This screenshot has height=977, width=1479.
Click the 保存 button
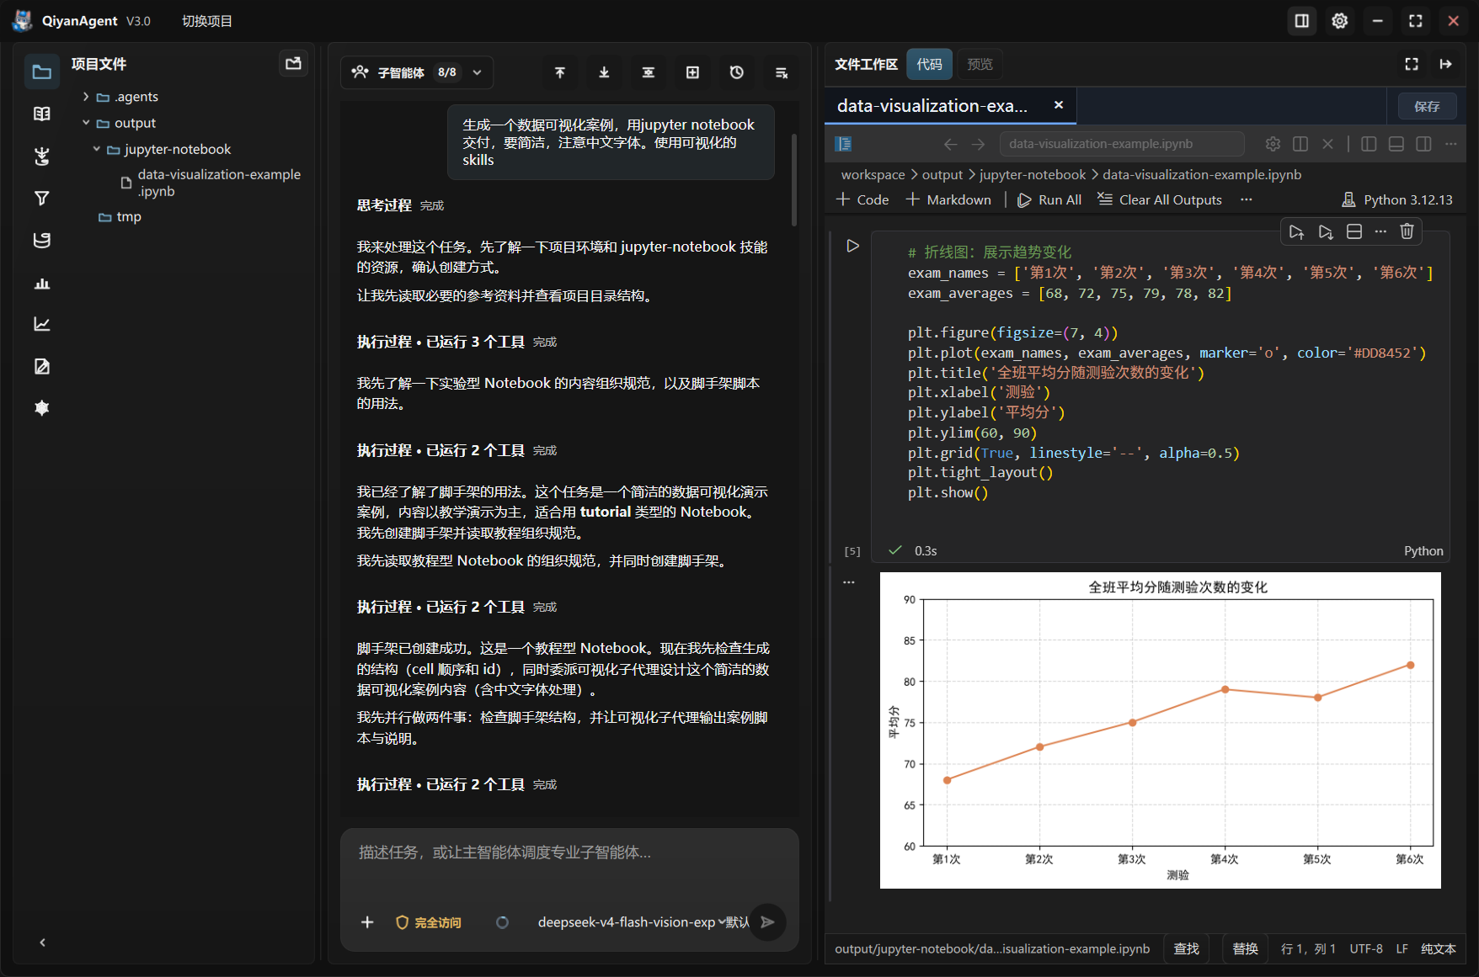pos(1427,106)
